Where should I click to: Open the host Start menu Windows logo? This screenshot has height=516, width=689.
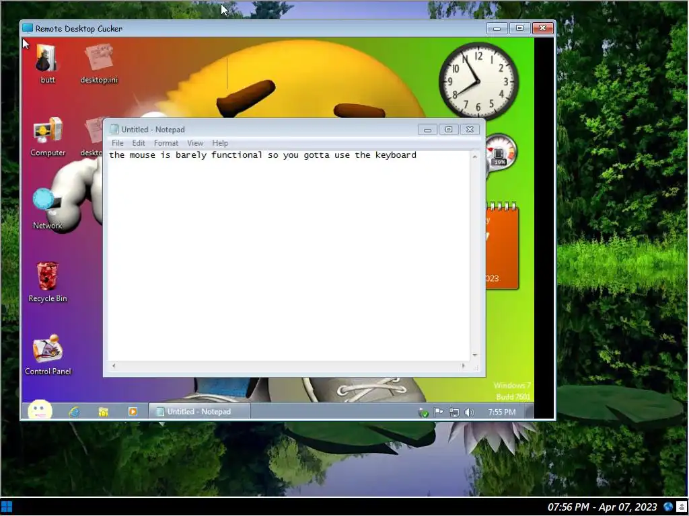coord(7,507)
